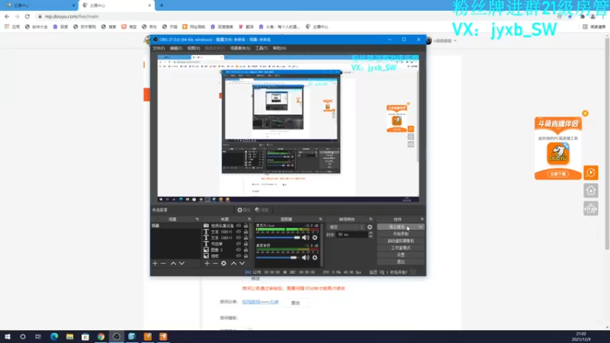Click the 淘宝 bookmark in the bookmarks bar
610x343 pixels.
click(129, 27)
